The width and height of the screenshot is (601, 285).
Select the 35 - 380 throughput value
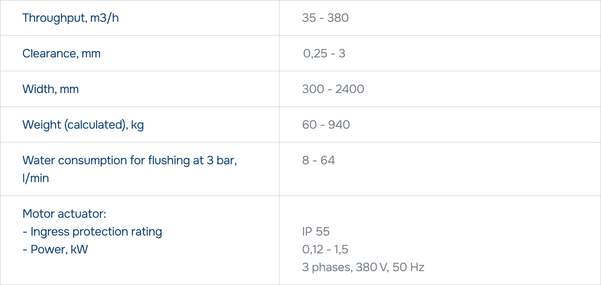325,18
